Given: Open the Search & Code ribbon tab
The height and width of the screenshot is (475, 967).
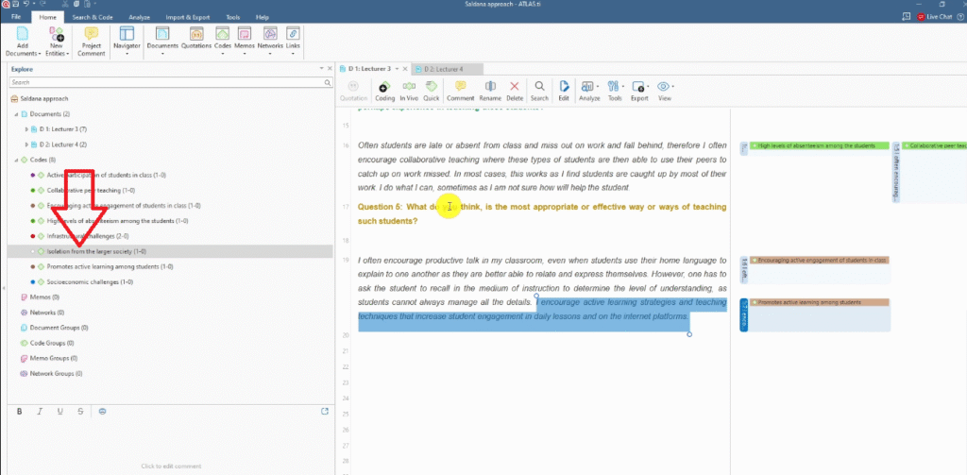Looking at the screenshot, I should pyautogui.click(x=93, y=17).
